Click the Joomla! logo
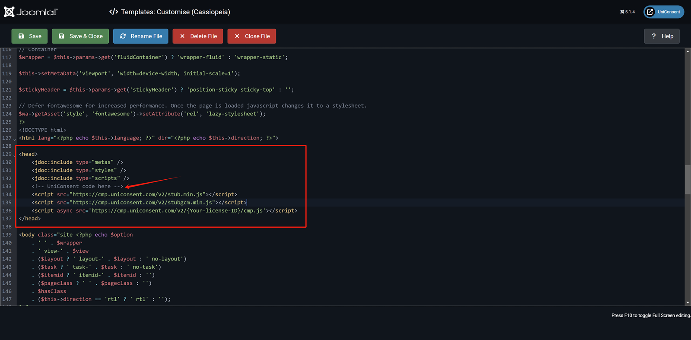The height and width of the screenshot is (340, 691). coord(31,12)
